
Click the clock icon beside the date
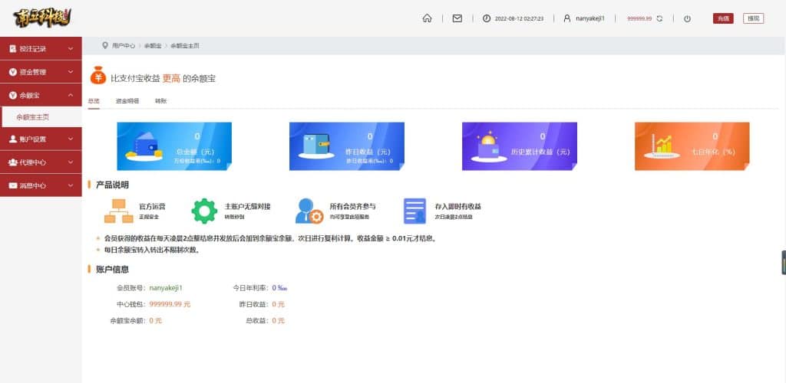click(x=486, y=18)
